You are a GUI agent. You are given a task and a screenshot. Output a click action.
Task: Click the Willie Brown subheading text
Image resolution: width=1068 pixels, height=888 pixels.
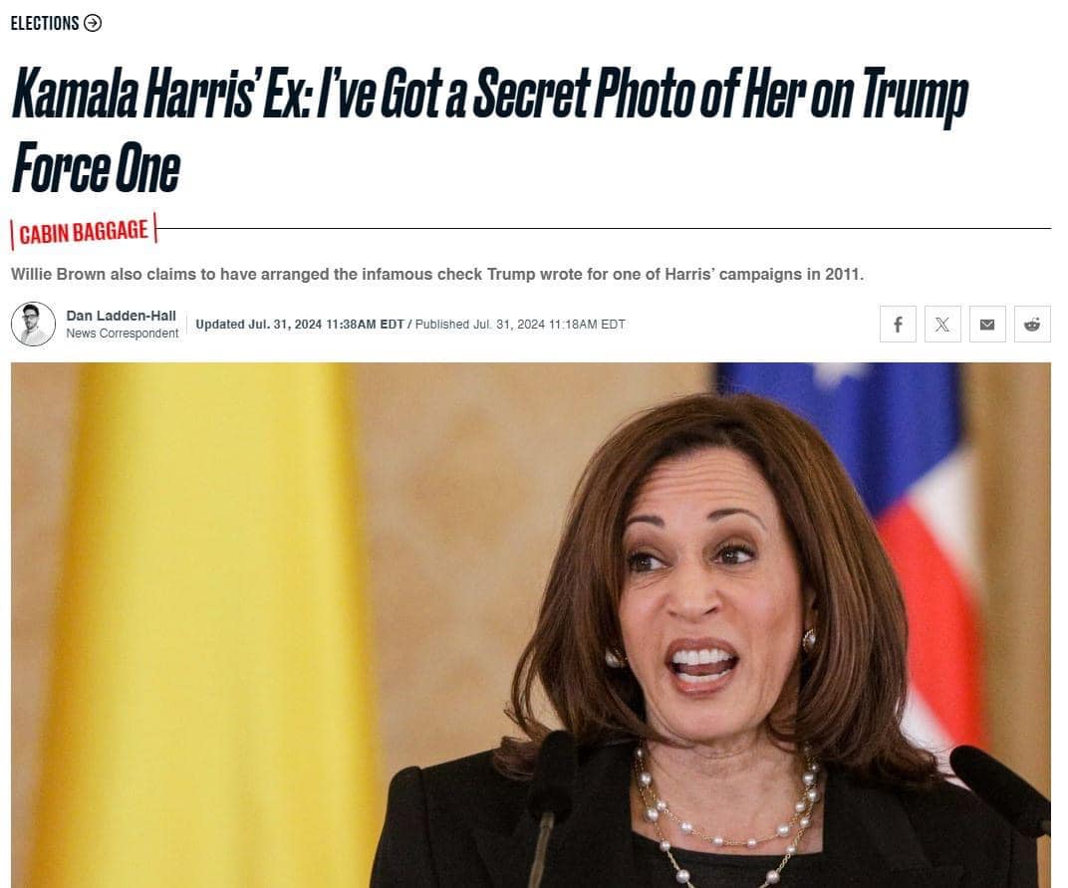[437, 274]
